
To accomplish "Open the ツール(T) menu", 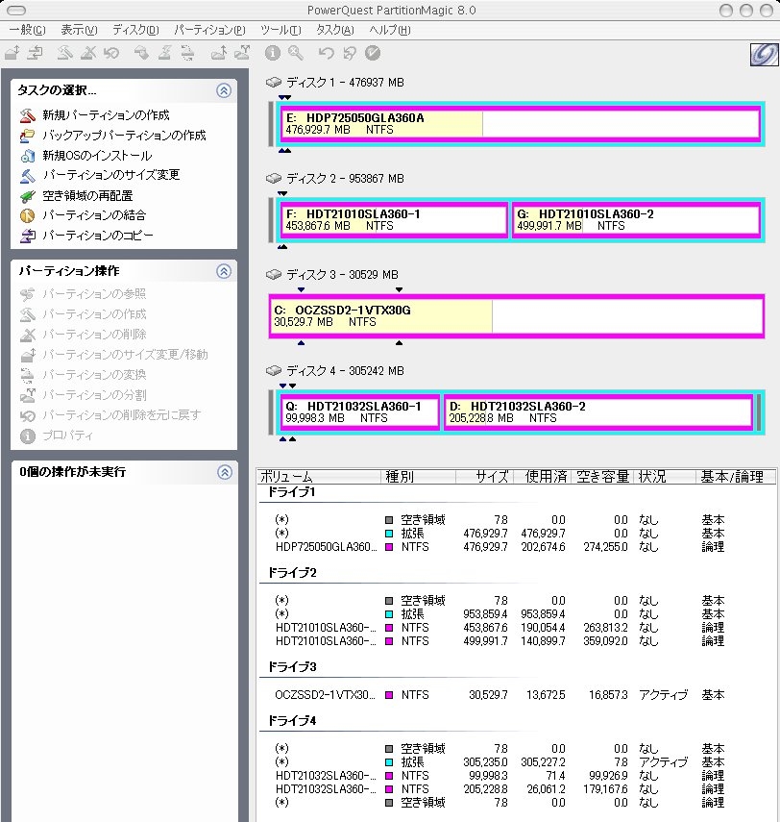I will point(280,30).
